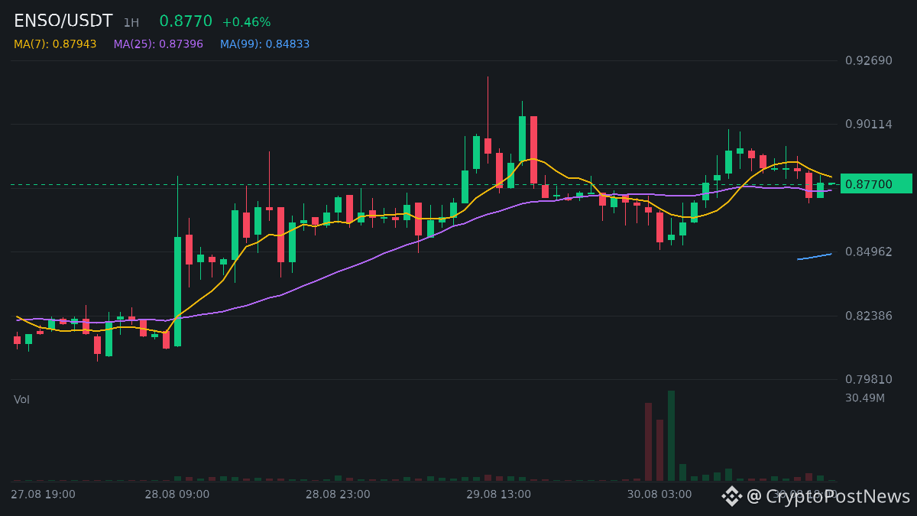Click the ENSO/USDT pair title

click(63, 21)
